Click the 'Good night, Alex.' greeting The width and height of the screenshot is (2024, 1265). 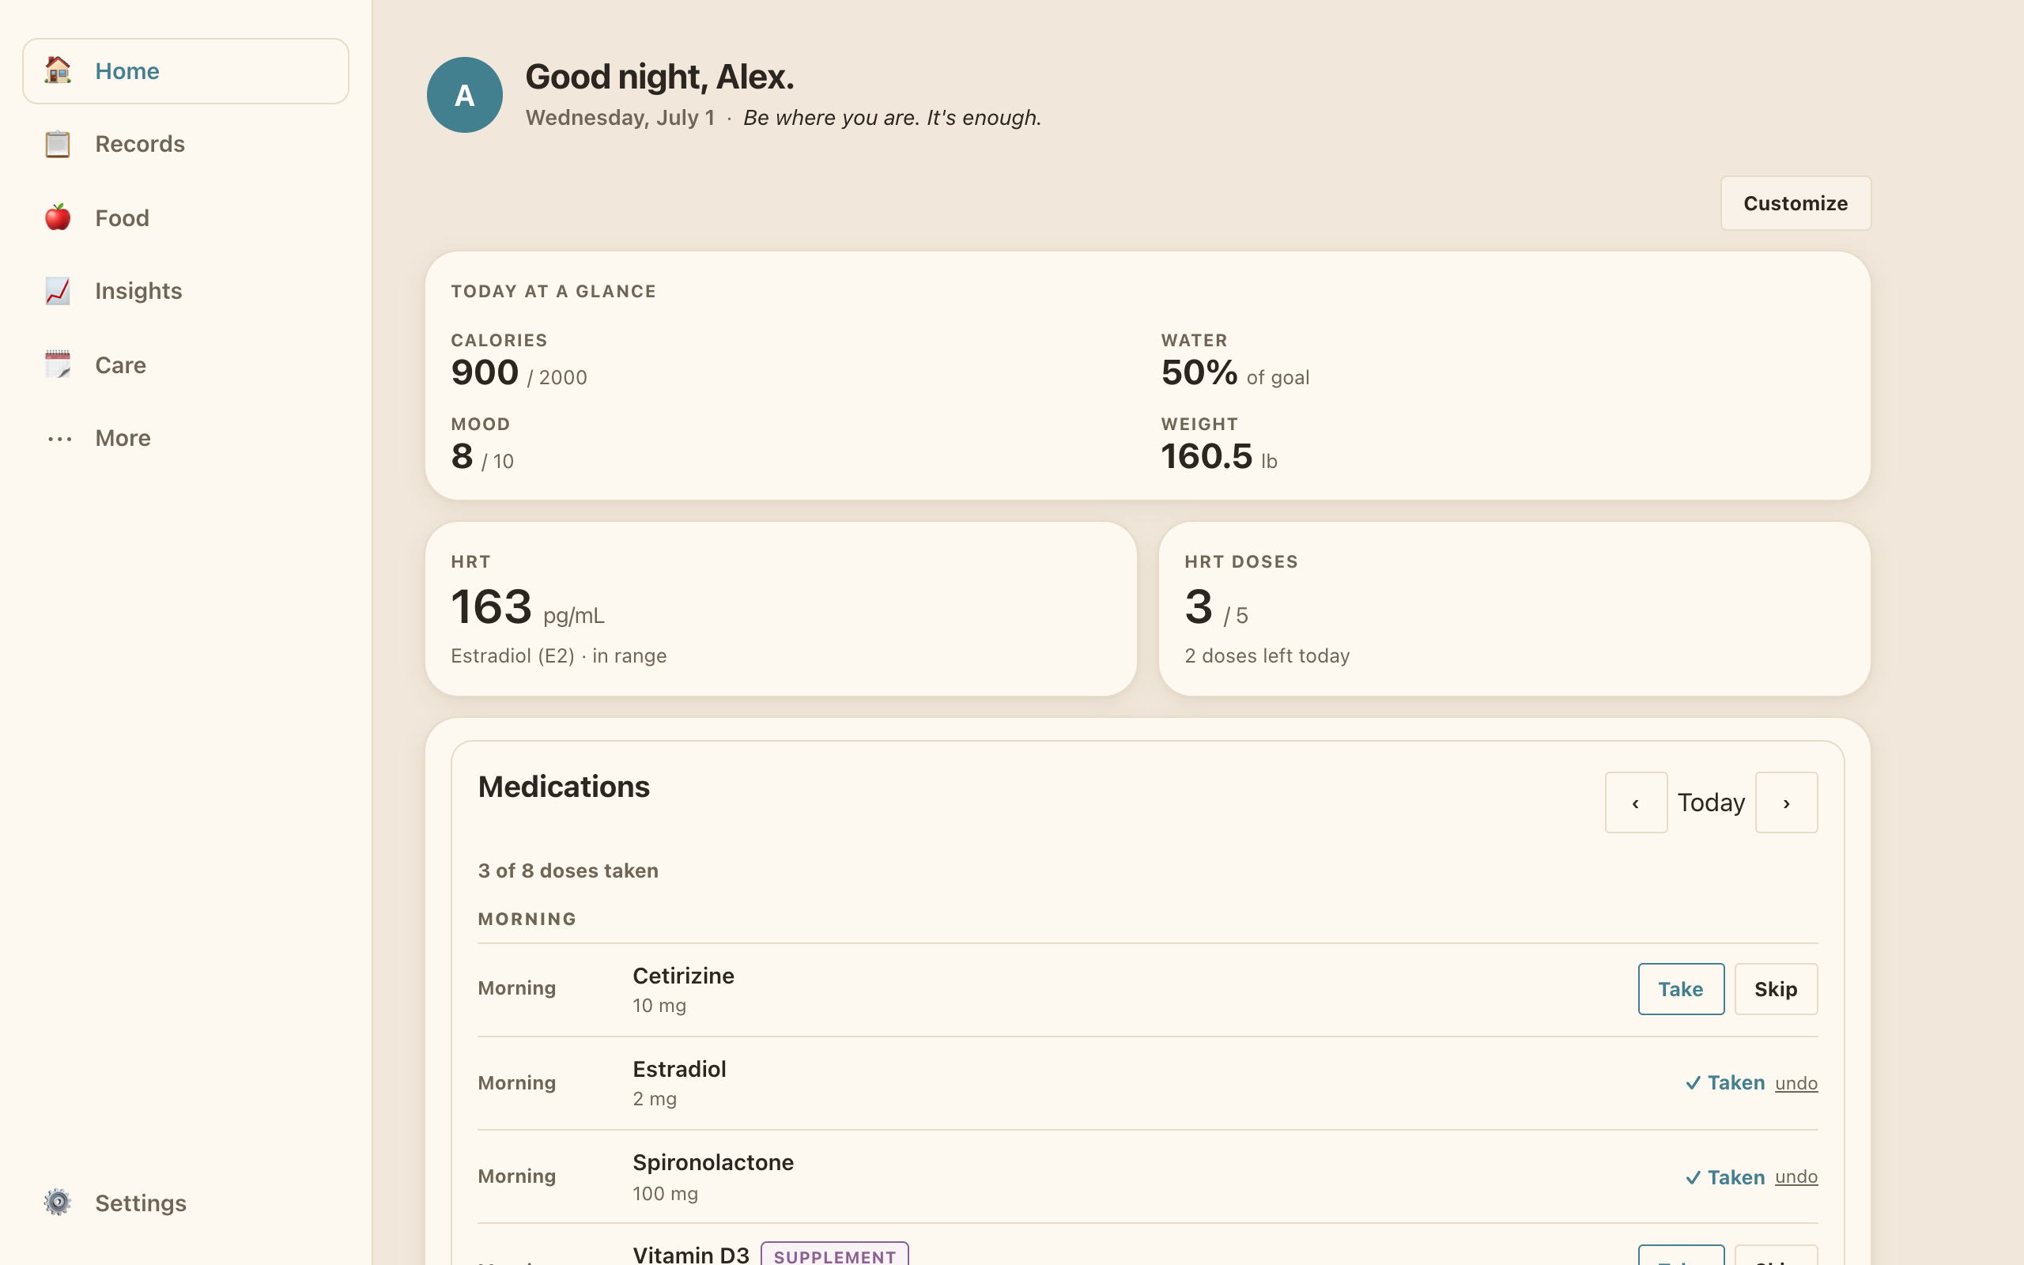[x=659, y=77]
